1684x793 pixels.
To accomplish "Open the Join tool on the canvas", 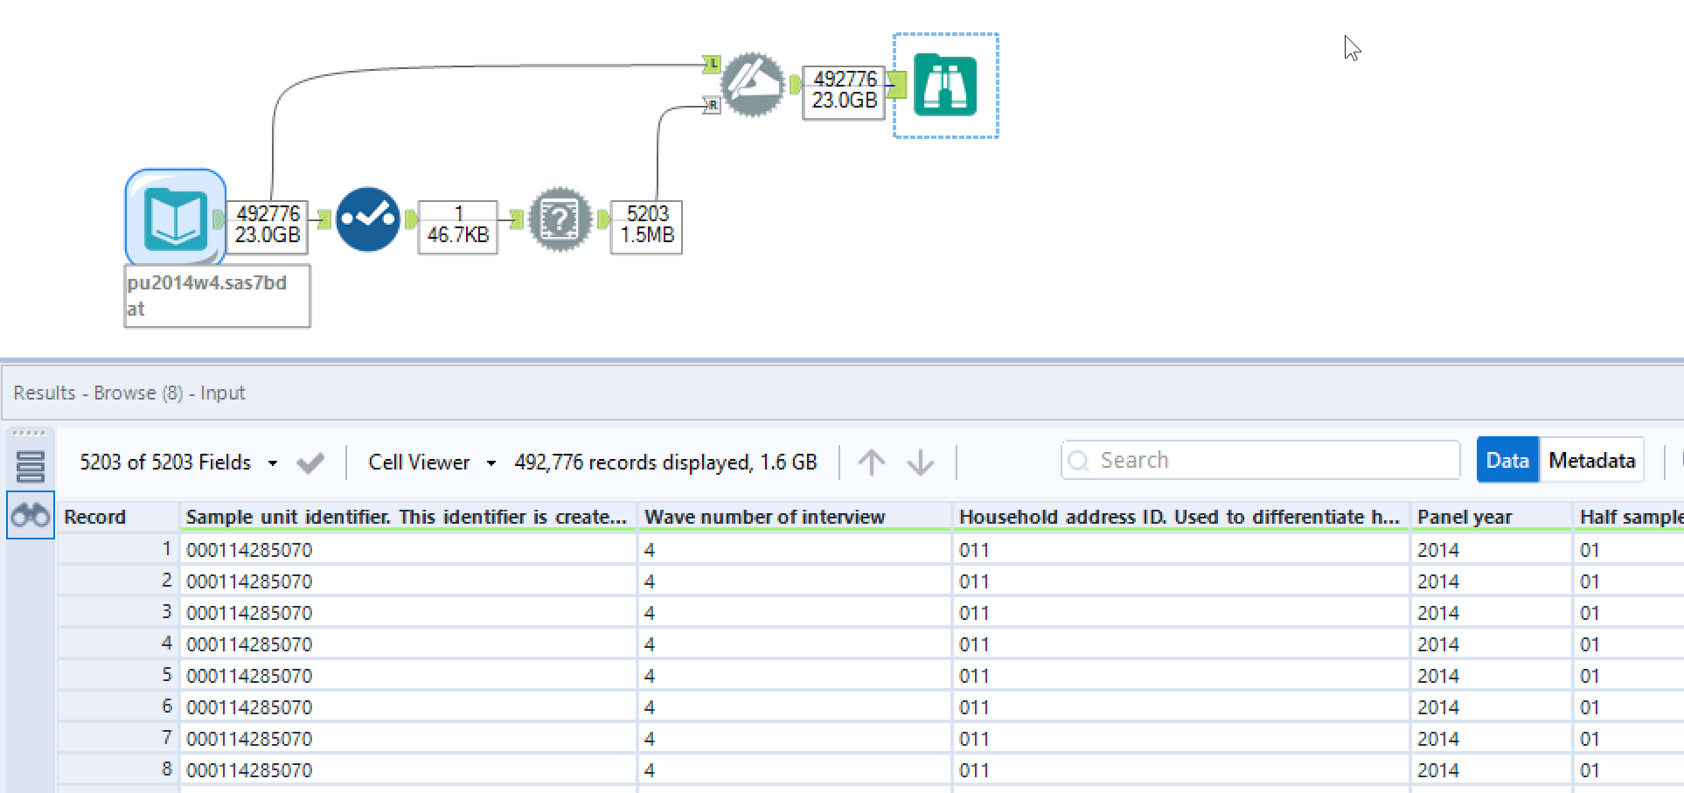I will point(754,85).
